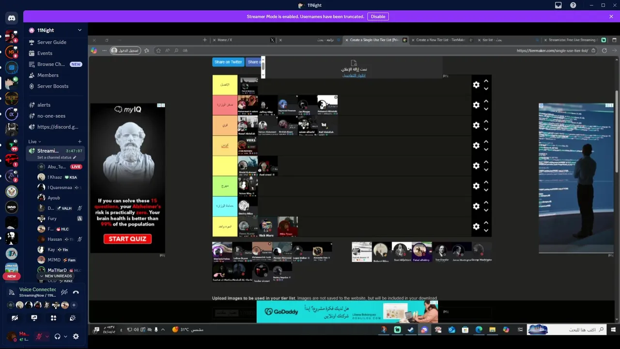Open Discord inbox icon in title bar
Viewport: 620px width, 349px height.
[558, 5]
